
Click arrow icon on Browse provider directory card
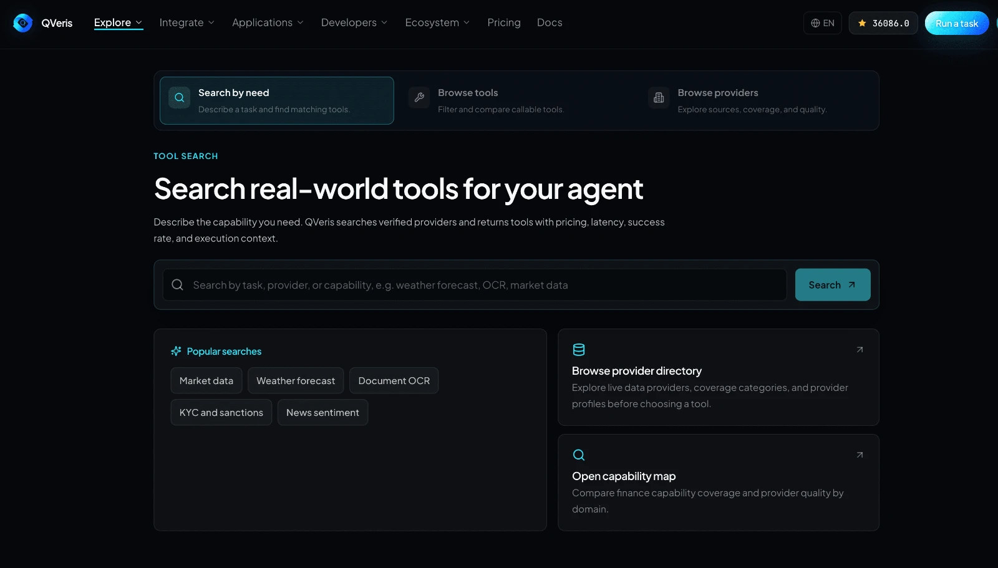tap(860, 350)
